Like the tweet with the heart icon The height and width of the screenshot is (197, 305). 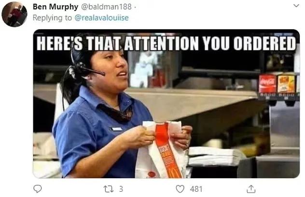(x=180, y=189)
